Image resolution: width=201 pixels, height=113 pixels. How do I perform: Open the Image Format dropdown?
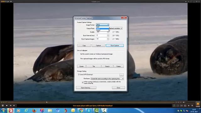(x=103, y=25)
